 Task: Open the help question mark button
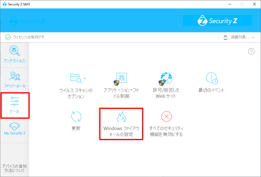(x=251, y=52)
